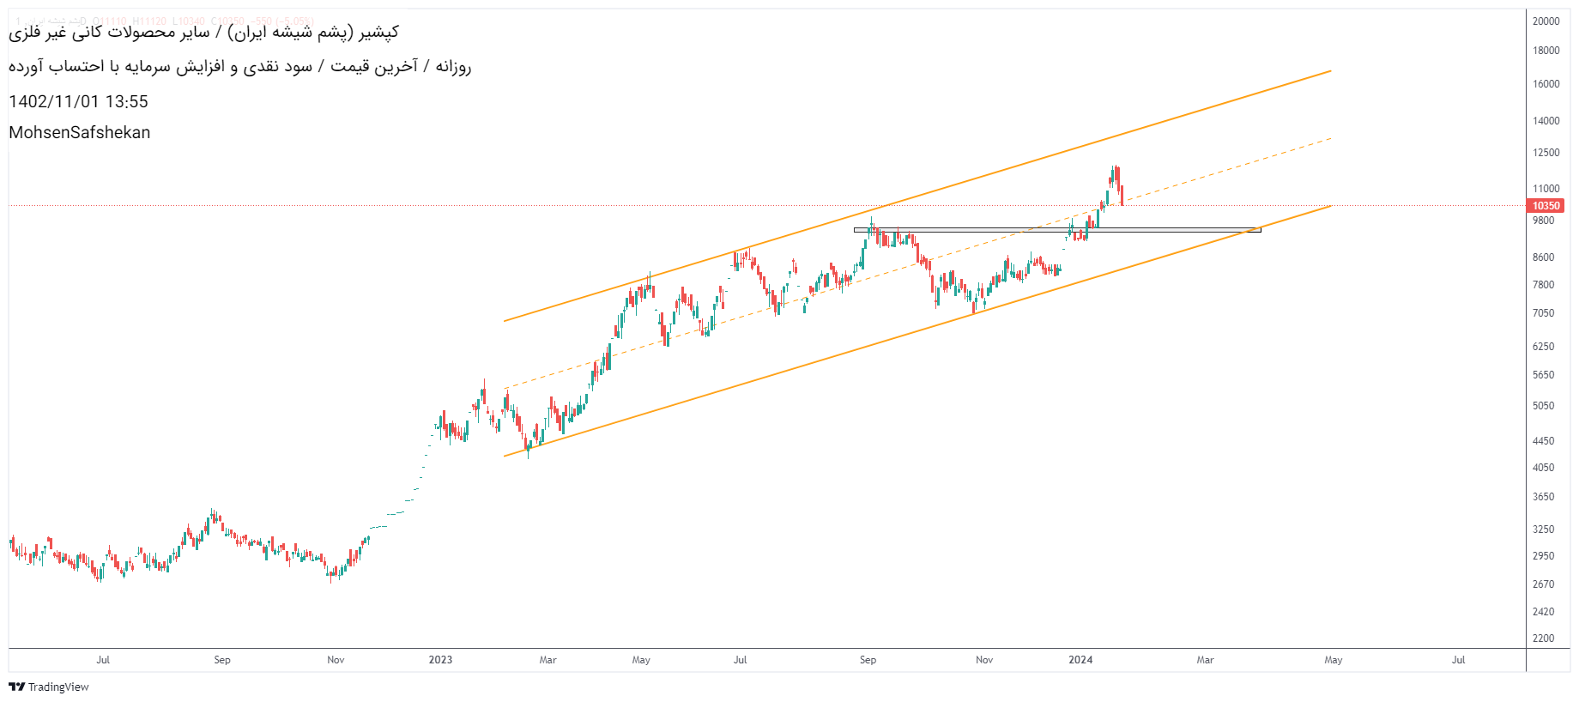Click the 12500 price level on scale
This screenshot has height=702, width=1579.
coord(1546,153)
